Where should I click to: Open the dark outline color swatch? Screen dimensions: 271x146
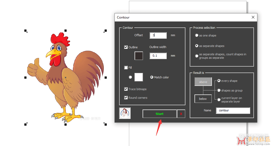click(x=139, y=56)
